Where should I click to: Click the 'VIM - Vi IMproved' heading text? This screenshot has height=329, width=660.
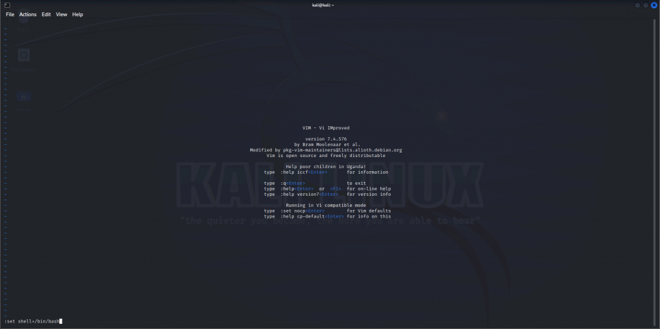tap(325, 128)
